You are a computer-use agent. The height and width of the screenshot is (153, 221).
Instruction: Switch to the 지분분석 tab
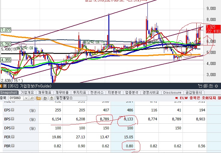(114, 93)
